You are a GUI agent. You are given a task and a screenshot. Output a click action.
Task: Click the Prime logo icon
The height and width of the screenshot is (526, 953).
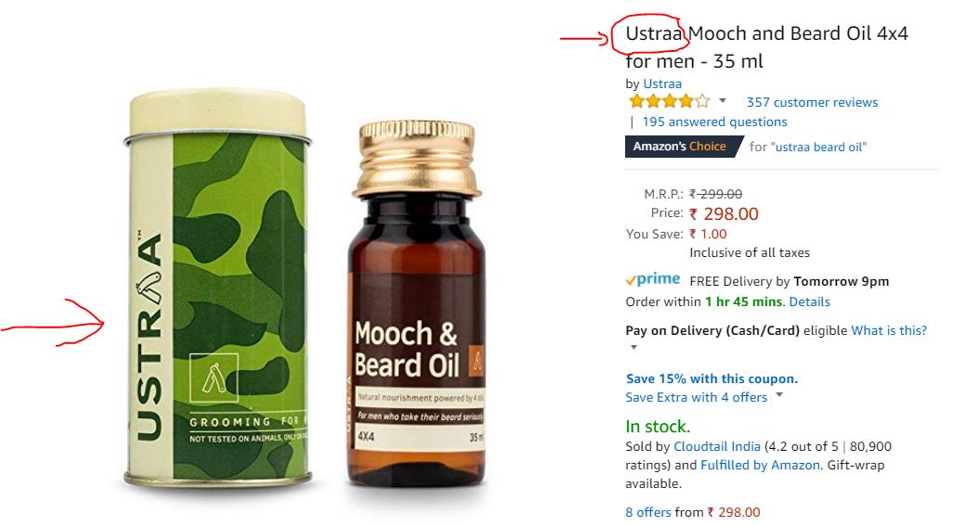point(653,279)
